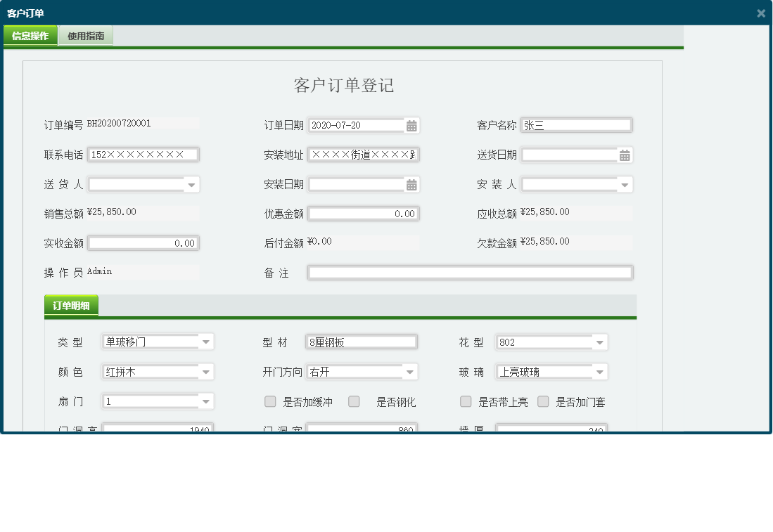Expand the 送货人 dropdown
This screenshot has height=532, width=773.
click(191, 184)
